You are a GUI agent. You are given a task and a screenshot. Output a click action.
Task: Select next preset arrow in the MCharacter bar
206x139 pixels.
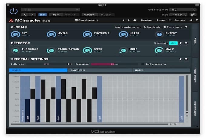click(x=129, y=20)
